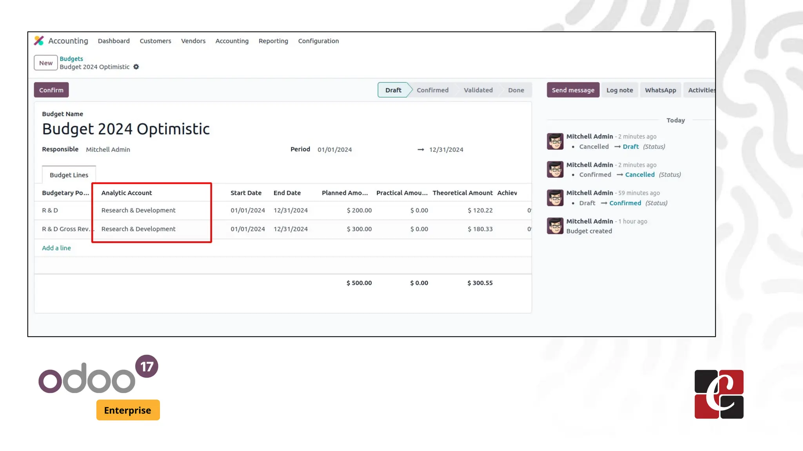This screenshot has height=451, width=803.
Task: Open the Log note tab
Action: click(620, 90)
